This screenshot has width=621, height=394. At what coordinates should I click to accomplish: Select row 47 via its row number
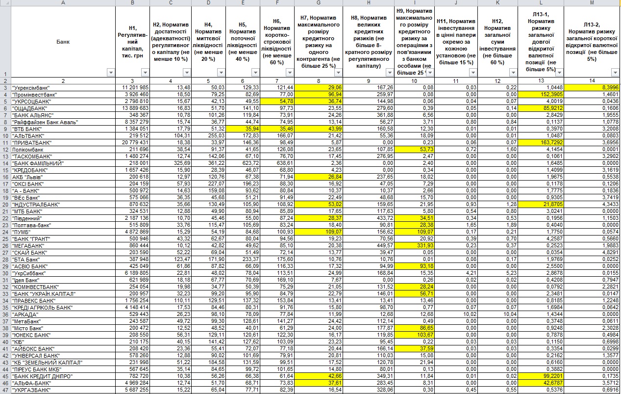click(5, 390)
